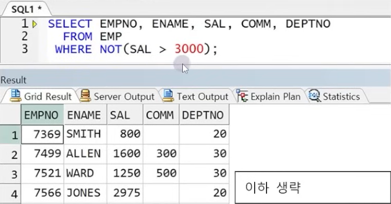
Task: Select the DEPTNO cell in WARD row
Action: coord(204,174)
